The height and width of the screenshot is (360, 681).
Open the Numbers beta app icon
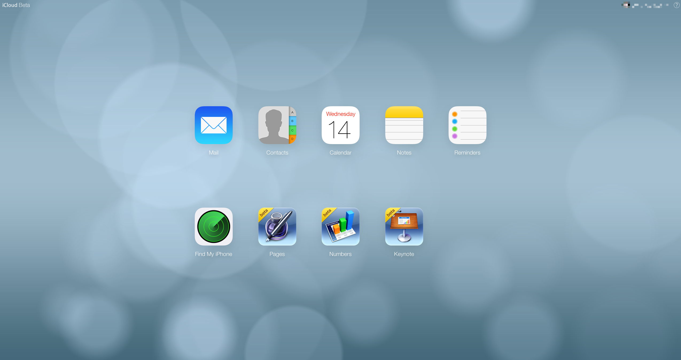pyautogui.click(x=340, y=226)
